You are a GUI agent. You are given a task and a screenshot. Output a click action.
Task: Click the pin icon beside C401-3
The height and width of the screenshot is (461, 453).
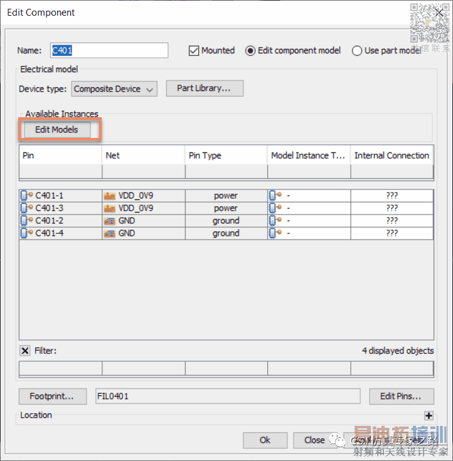(26, 208)
